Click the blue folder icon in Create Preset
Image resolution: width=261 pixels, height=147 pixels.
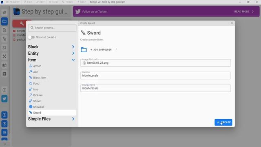click(84, 50)
